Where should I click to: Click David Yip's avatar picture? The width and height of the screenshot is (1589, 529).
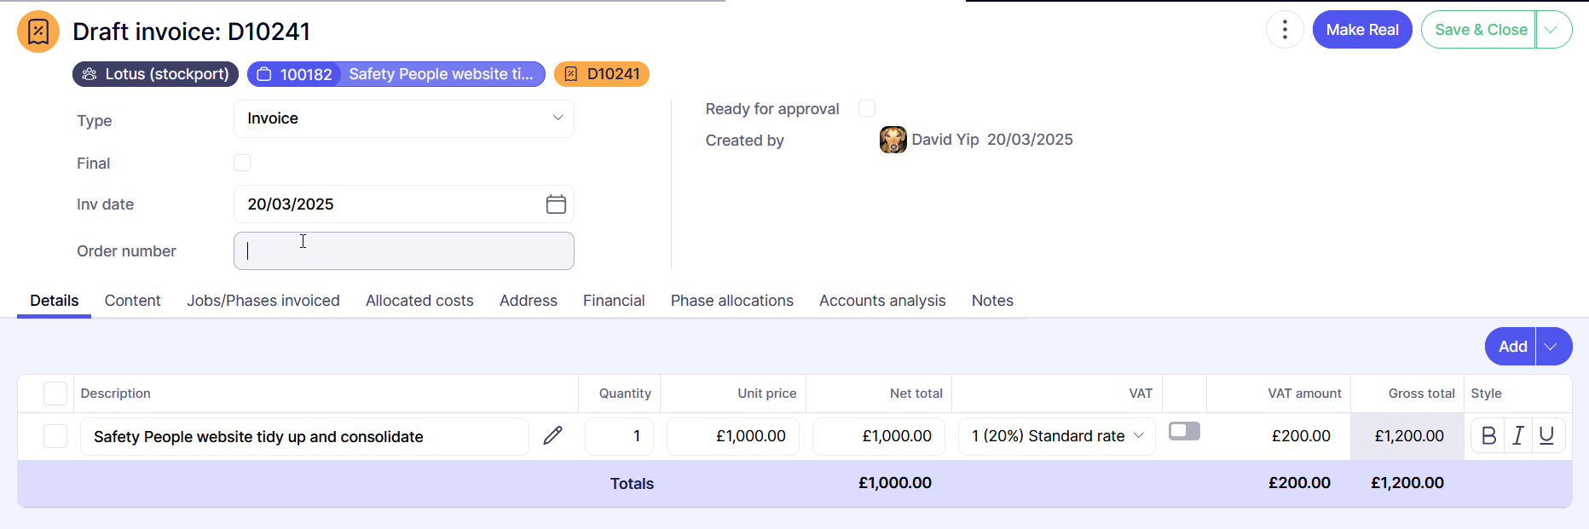pos(893,140)
